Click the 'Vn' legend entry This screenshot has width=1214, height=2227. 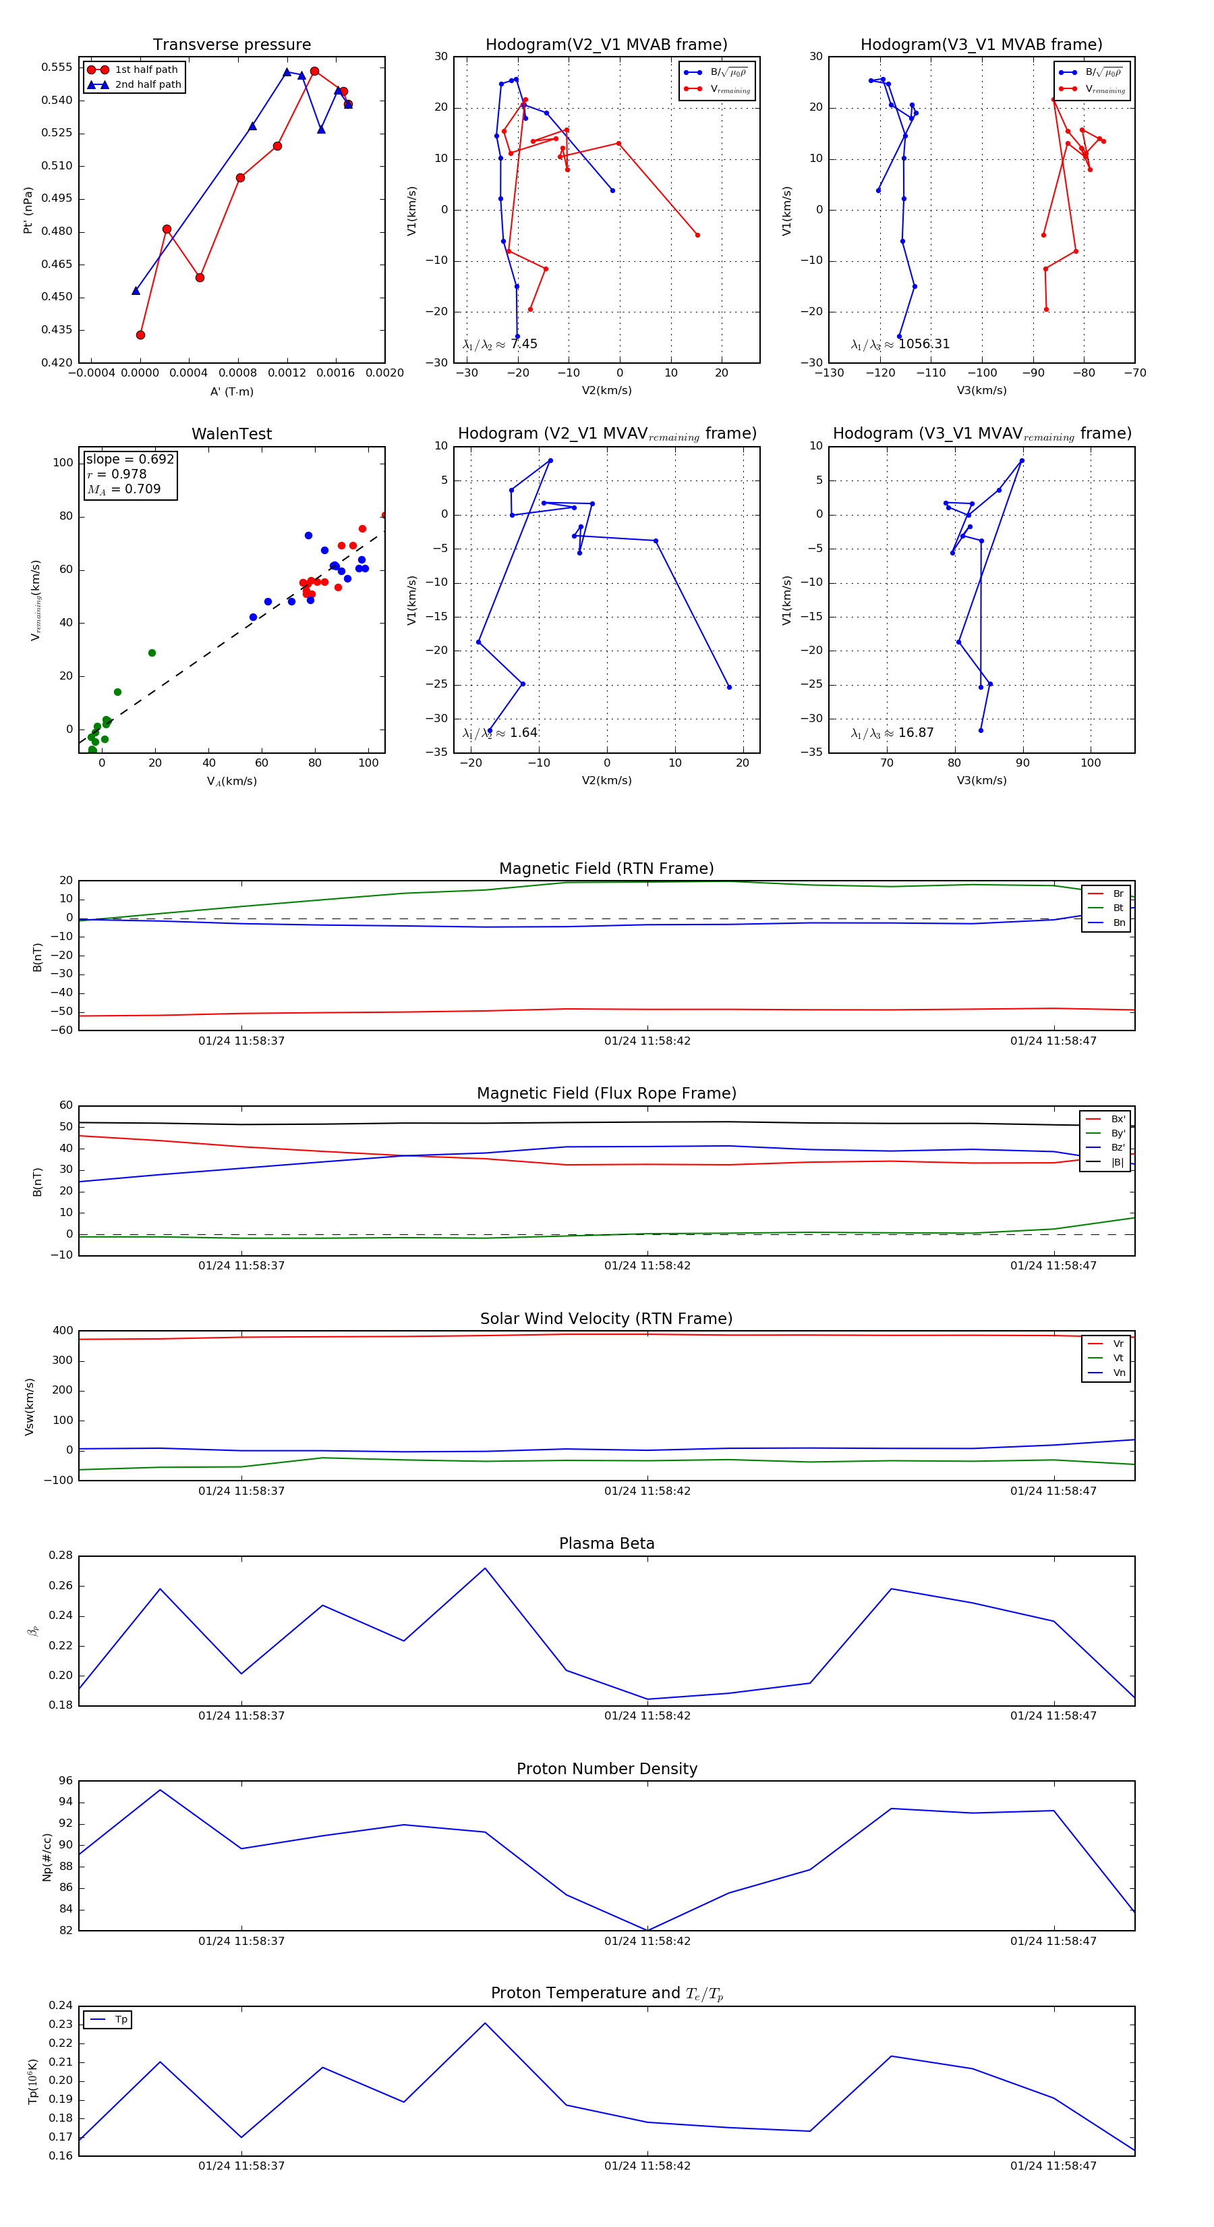[x=1107, y=1373]
